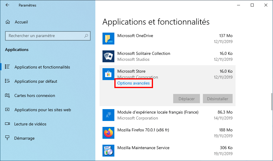Image resolution: width=273 pixels, height=161 pixels.
Task: Click the Lecture de vidéos camera icon
Action: 7,124
